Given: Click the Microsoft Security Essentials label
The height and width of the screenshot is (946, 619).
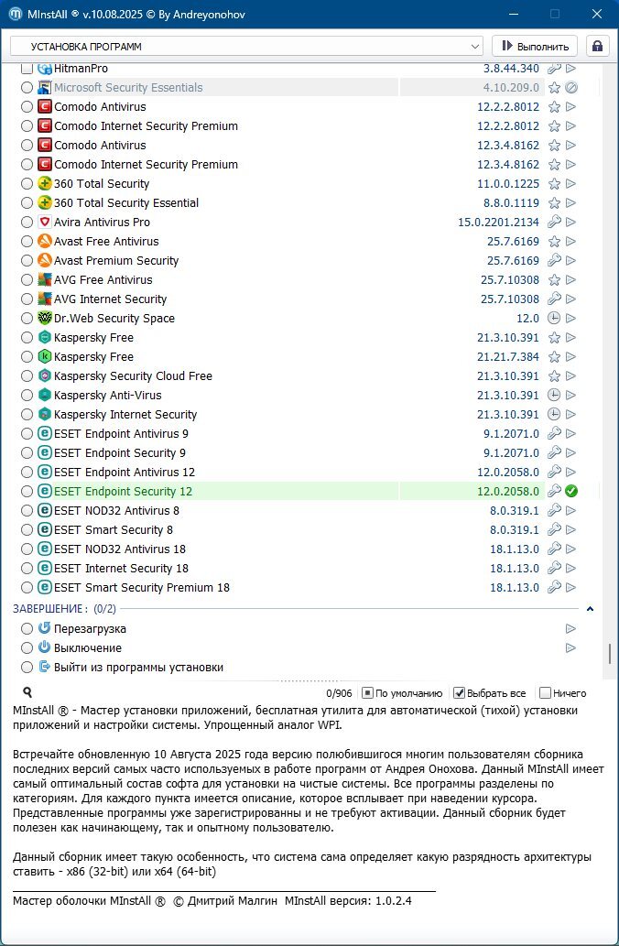Looking at the screenshot, I should (128, 88).
